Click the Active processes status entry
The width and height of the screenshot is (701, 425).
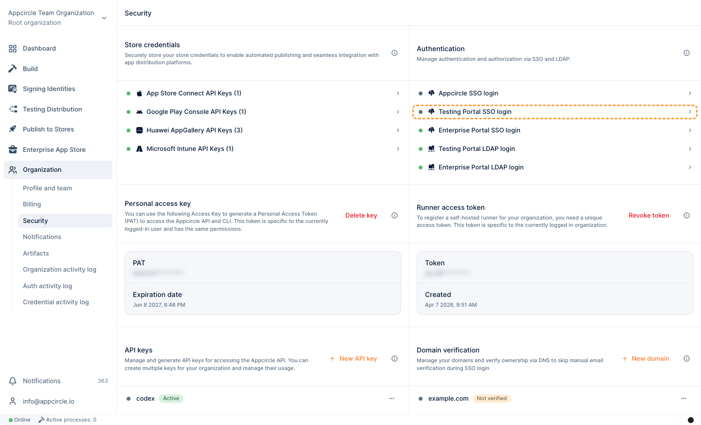click(x=67, y=420)
